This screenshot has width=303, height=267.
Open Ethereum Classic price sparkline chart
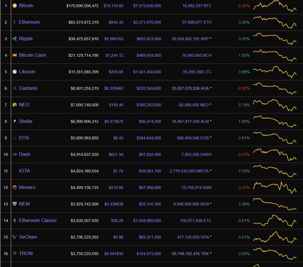point(275,221)
